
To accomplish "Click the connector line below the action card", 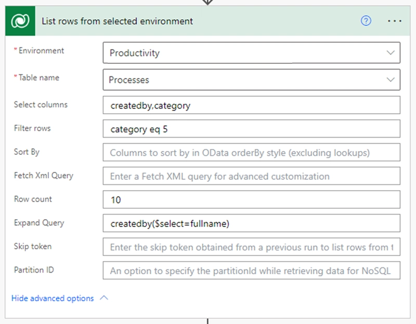I will tap(207, 321).
